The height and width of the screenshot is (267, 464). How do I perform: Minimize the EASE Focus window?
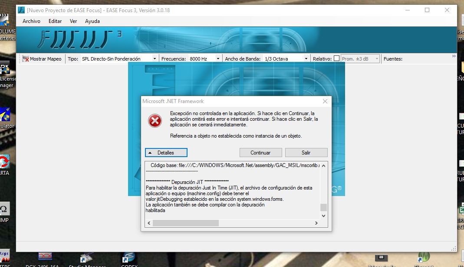coord(408,10)
